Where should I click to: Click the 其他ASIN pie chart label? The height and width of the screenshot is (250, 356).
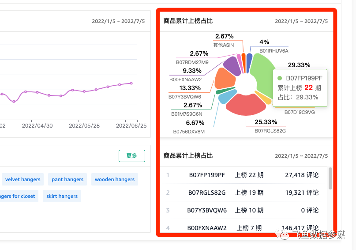click(x=223, y=45)
